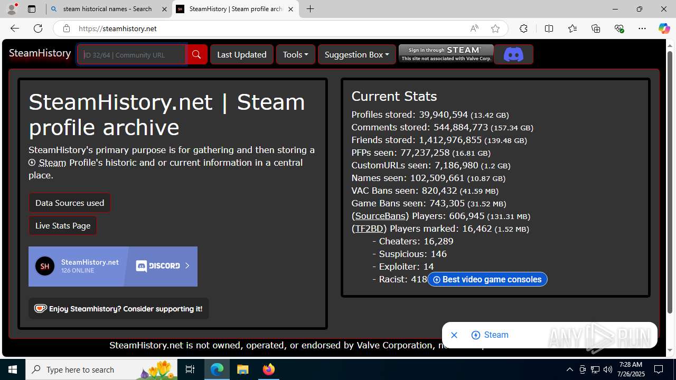This screenshot has height=380, width=676.
Task: Click the Edge icon on taskbar
Action: point(217,369)
